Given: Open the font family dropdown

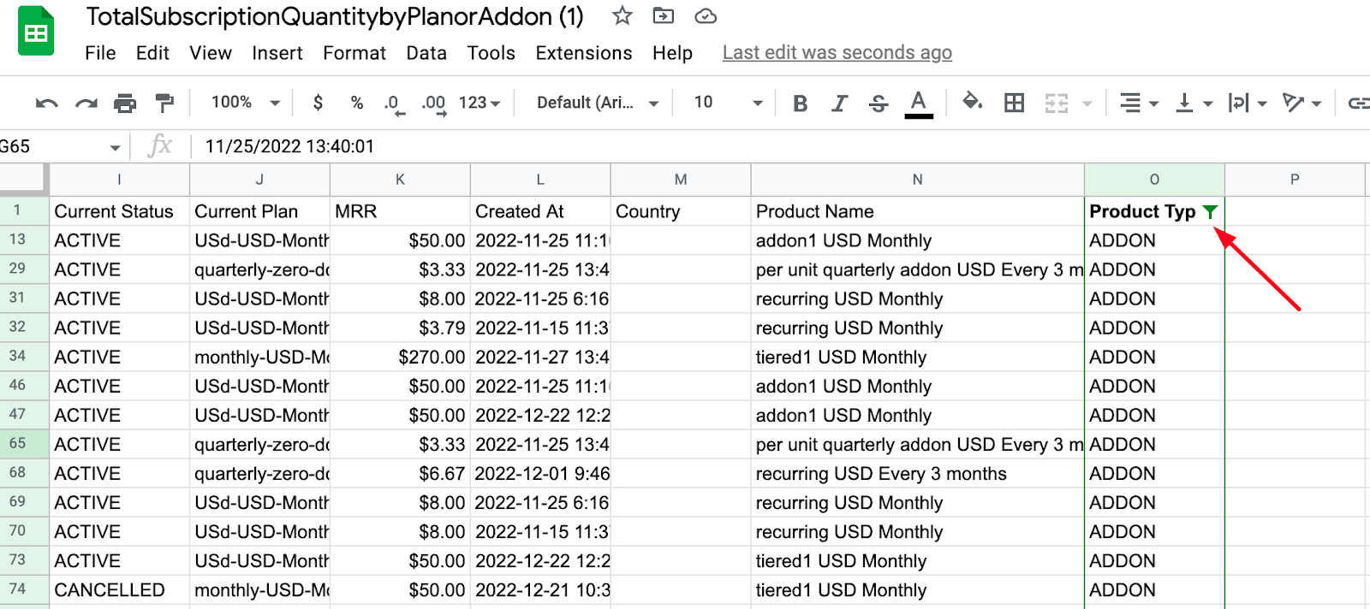Looking at the screenshot, I should point(597,103).
